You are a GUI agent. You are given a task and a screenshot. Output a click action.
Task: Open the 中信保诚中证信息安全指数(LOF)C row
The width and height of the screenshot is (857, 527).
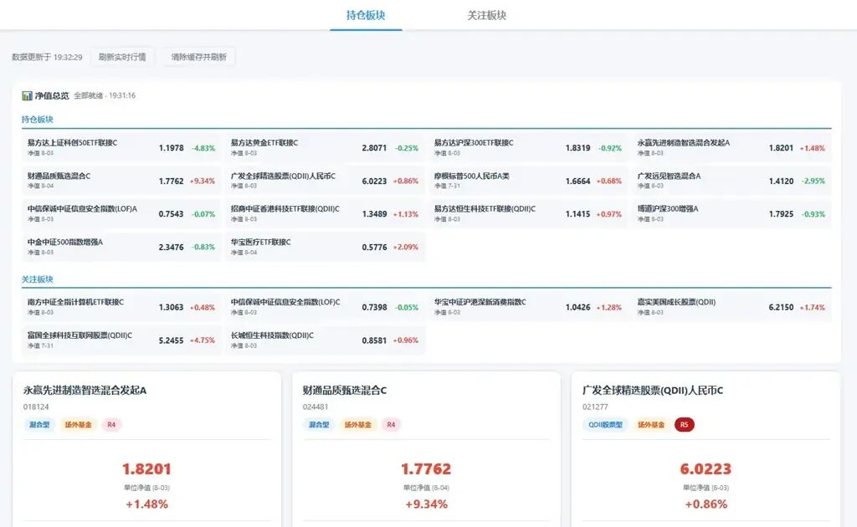(325, 307)
